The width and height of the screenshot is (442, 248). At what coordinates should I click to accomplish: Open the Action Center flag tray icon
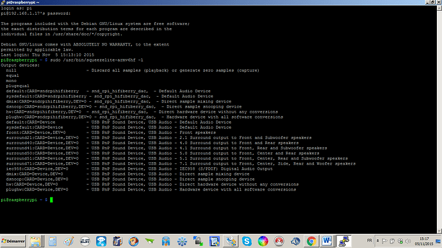pos(384,241)
